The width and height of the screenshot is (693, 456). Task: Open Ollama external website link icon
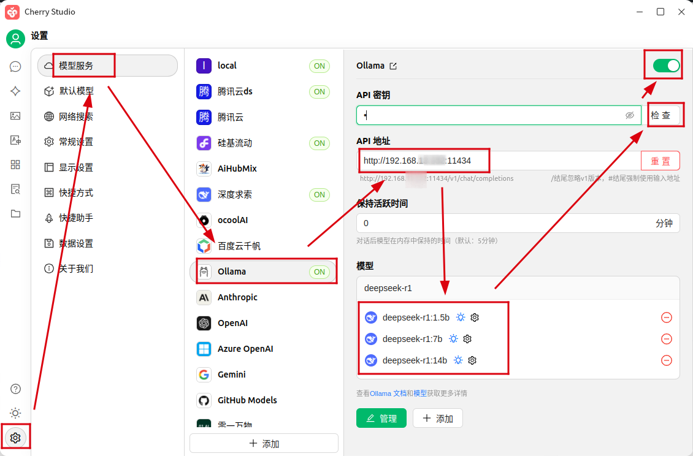pos(393,66)
